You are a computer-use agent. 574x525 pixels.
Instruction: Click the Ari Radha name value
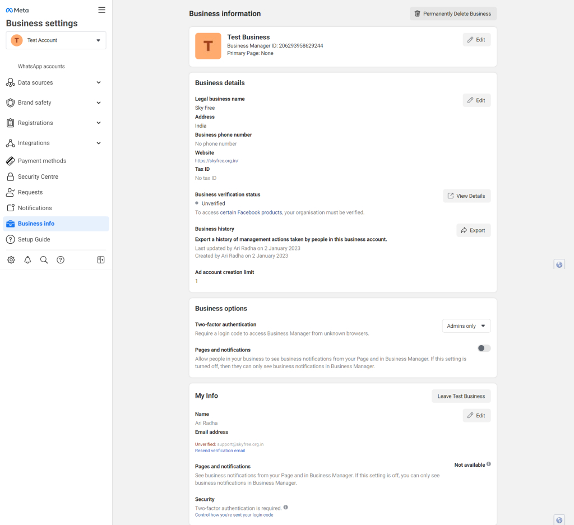pyautogui.click(x=206, y=423)
